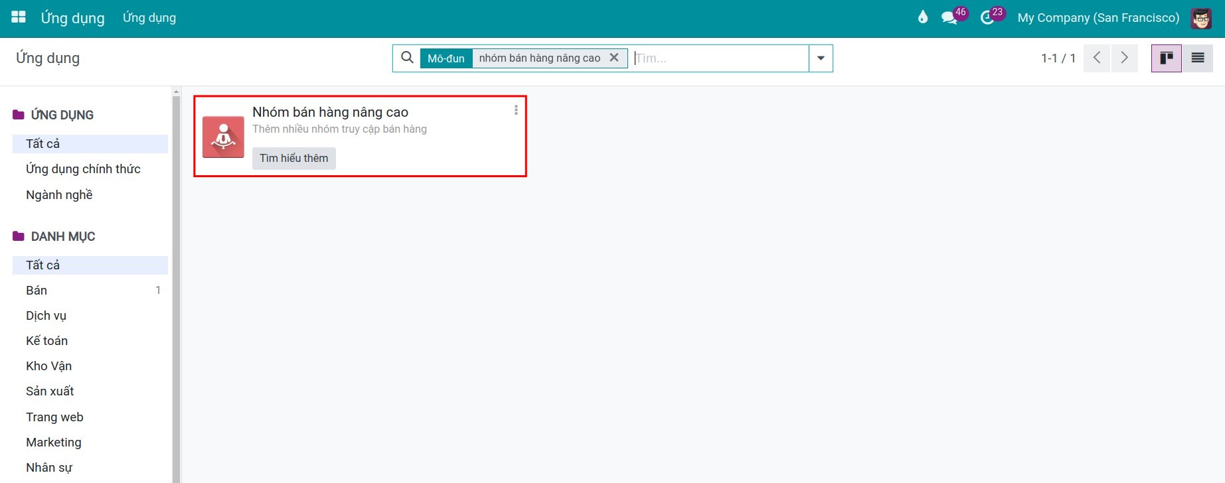Switch to Kanban view
The height and width of the screenshot is (483, 1225).
[1166, 58]
